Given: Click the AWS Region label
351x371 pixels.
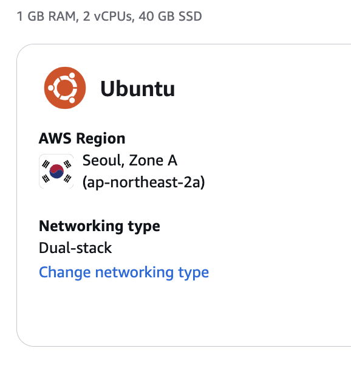Looking at the screenshot, I should pos(82,139).
